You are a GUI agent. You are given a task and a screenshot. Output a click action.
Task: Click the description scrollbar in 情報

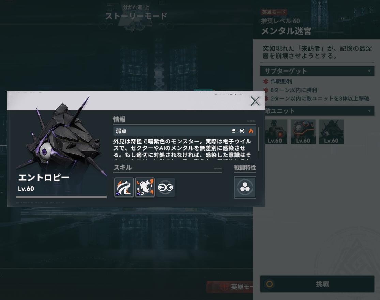pyautogui.click(x=259, y=139)
